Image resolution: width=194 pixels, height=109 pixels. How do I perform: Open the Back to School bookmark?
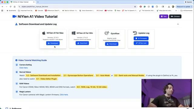(70, 11)
